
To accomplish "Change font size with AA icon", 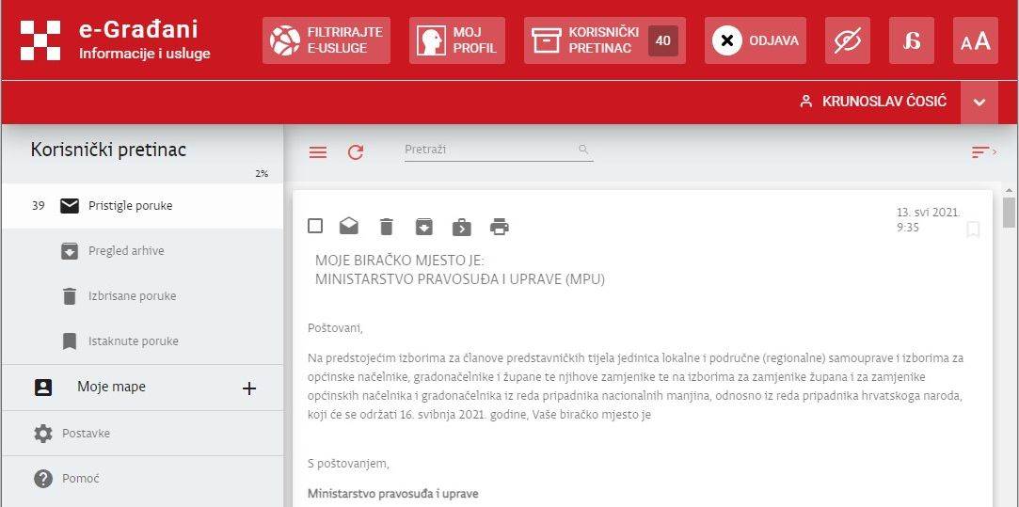I will point(976,40).
